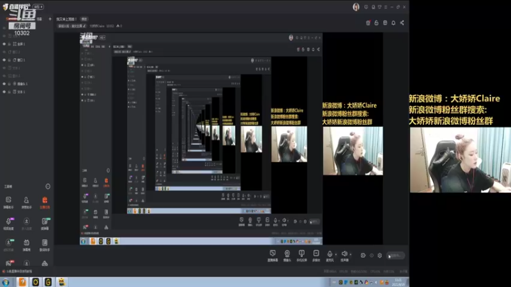Open the screen capture source tool

coord(273,256)
